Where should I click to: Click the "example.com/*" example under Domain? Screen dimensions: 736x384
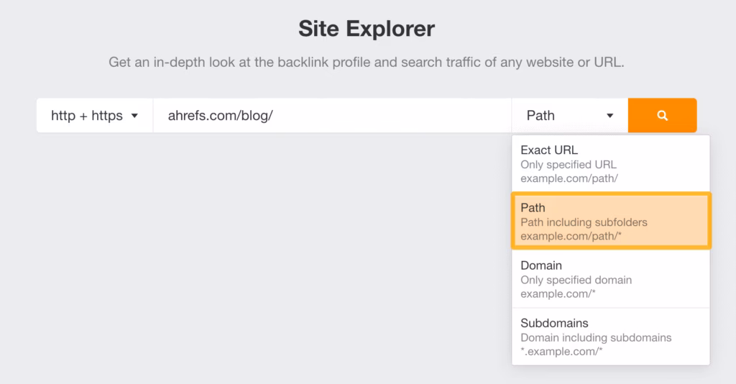coord(558,293)
